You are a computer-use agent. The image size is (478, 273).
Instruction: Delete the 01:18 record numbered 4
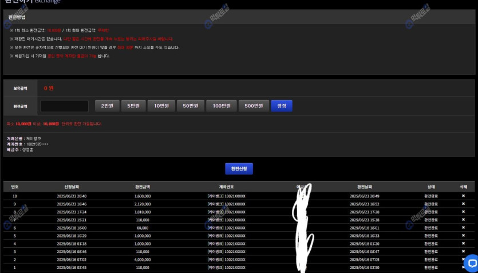(463, 244)
